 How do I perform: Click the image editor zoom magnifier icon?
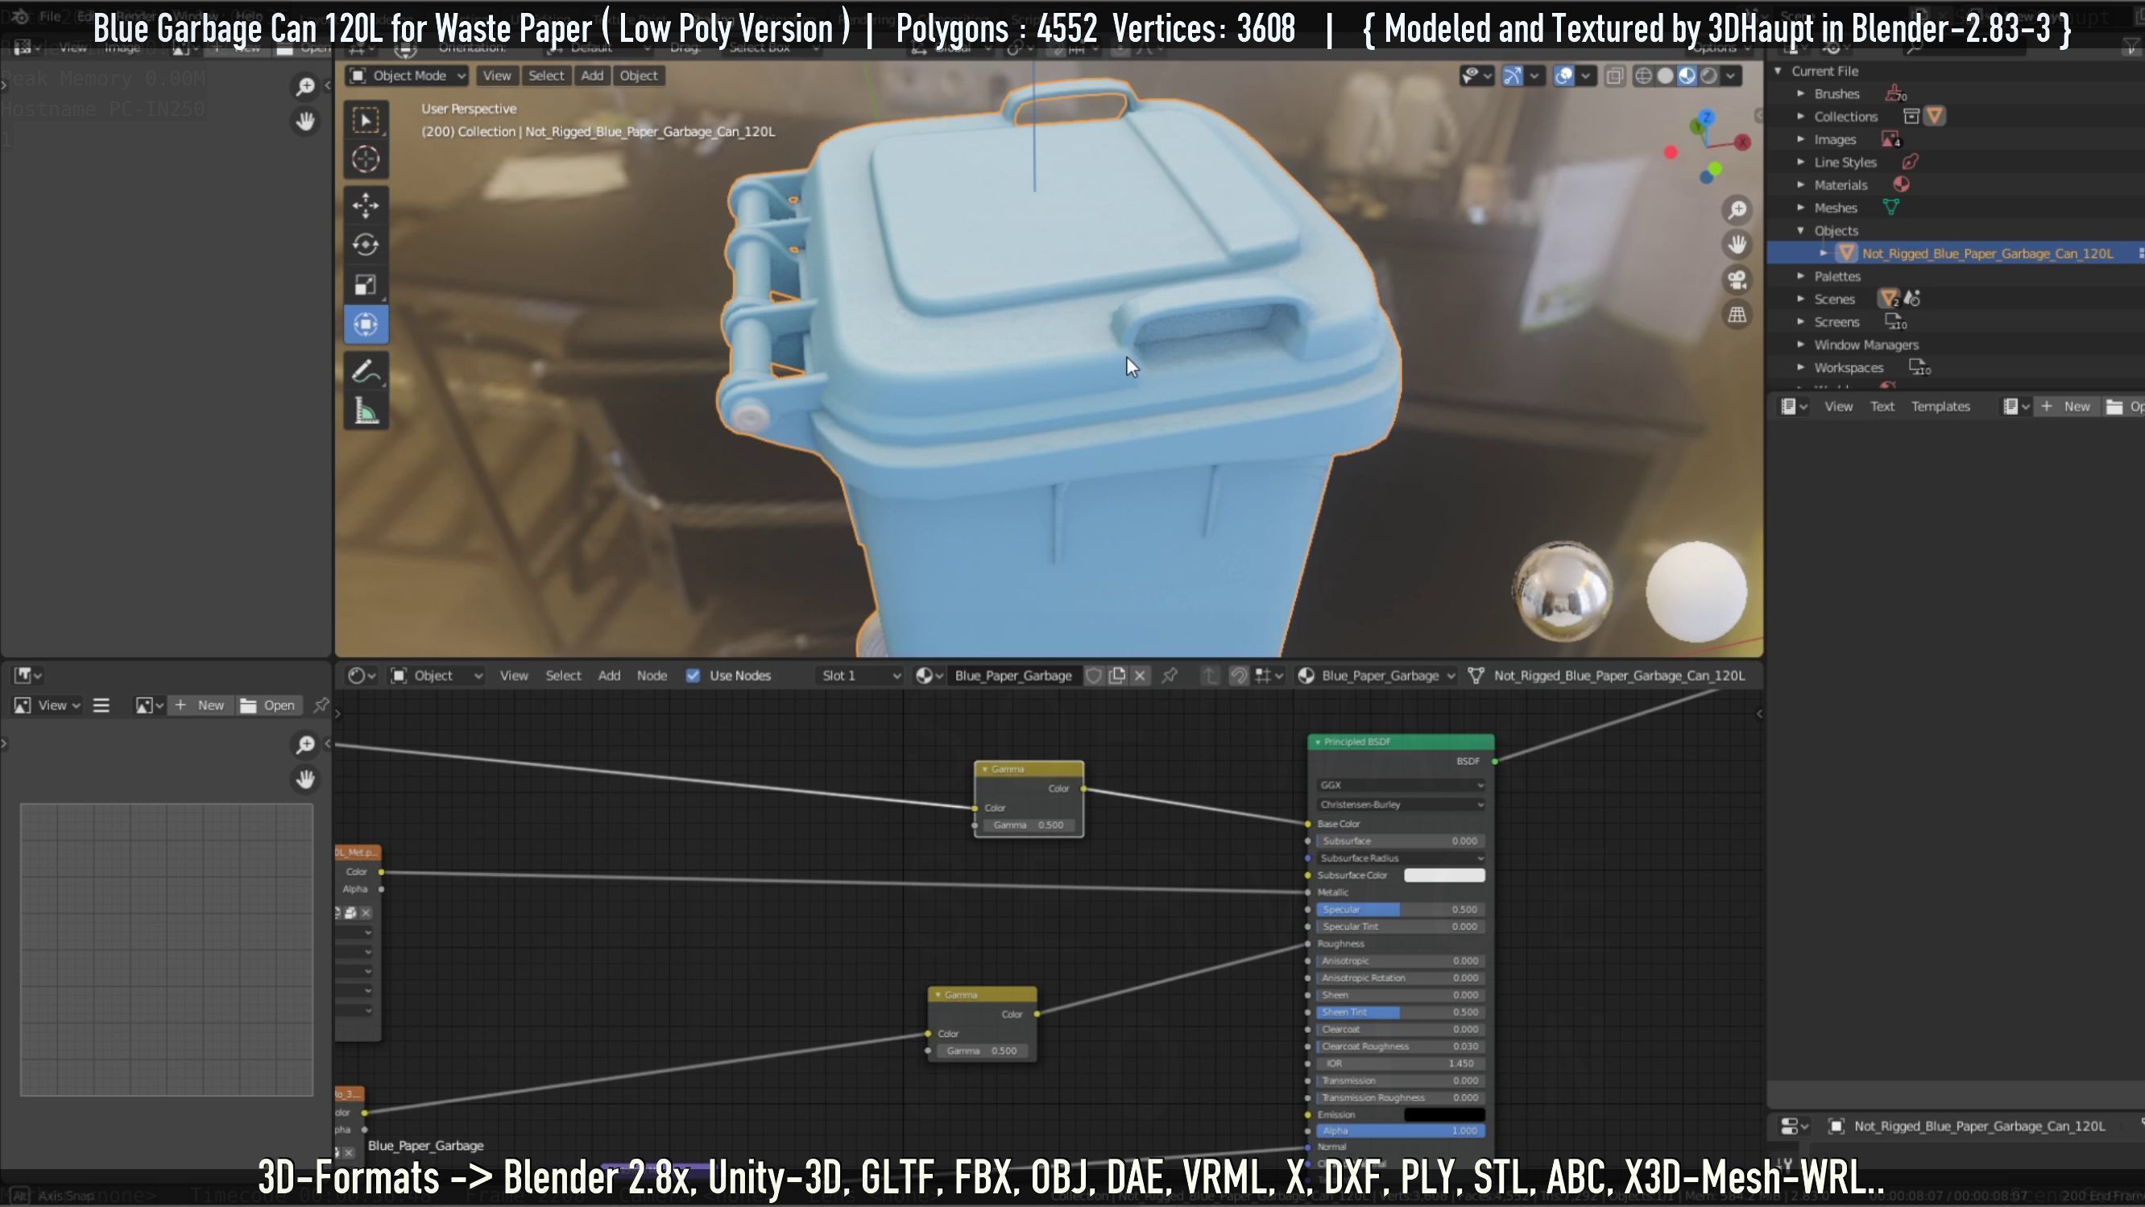tap(305, 744)
